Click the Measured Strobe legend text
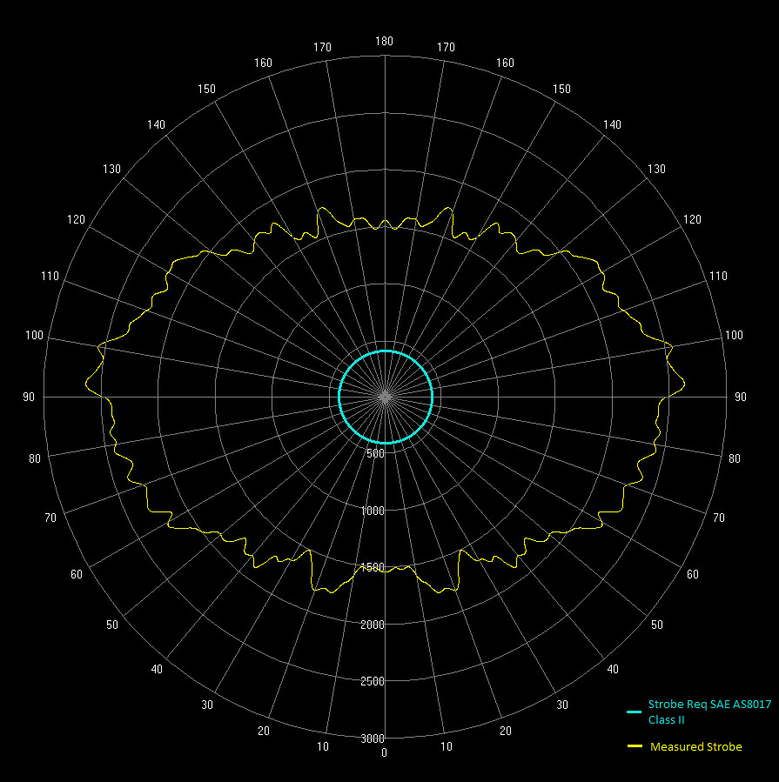This screenshot has height=782, width=779. coord(695,746)
